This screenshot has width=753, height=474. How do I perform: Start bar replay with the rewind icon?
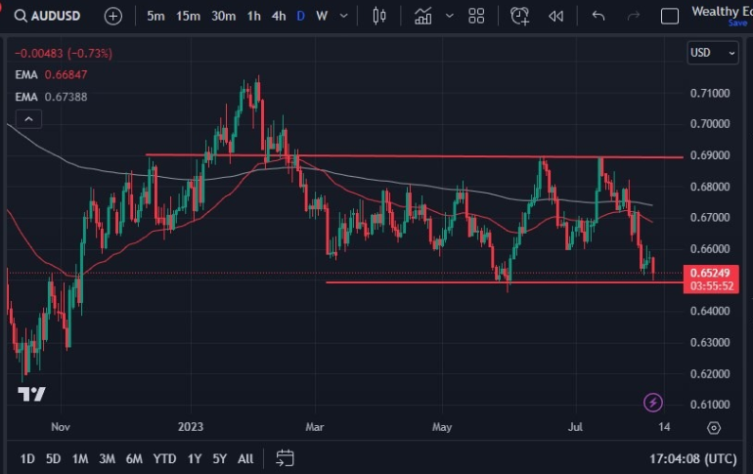coord(555,16)
